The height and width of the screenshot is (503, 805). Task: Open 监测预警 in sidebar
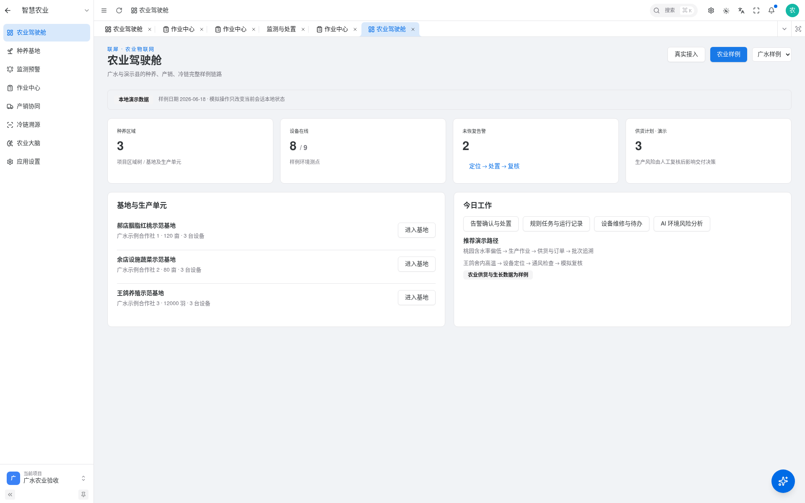click(x=47, y=70)
